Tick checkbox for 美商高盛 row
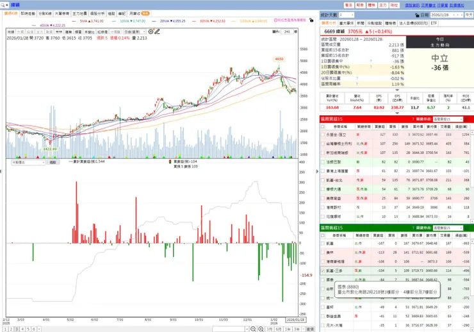 323,198
